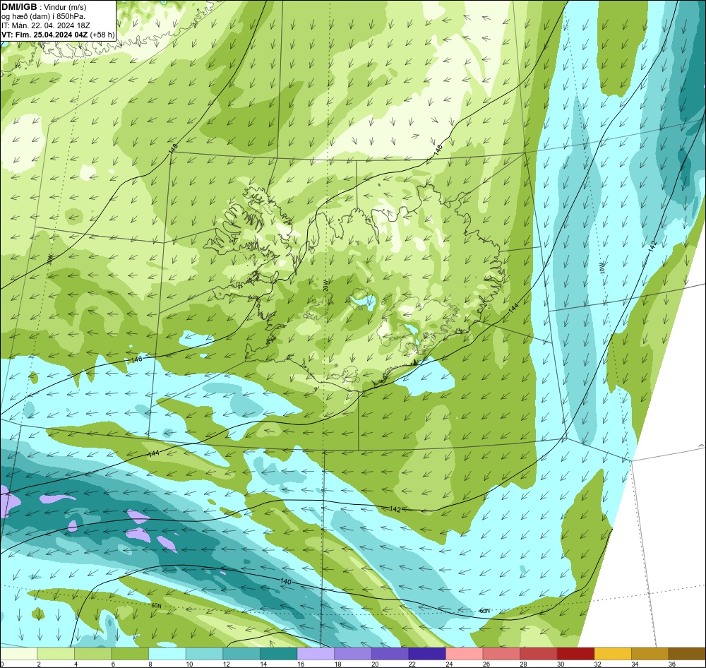The width and height of the screenshot is (706, 668).
Task: Click the 'og hæð (dam) í 850hPa.' line
Action: [43, 17]
